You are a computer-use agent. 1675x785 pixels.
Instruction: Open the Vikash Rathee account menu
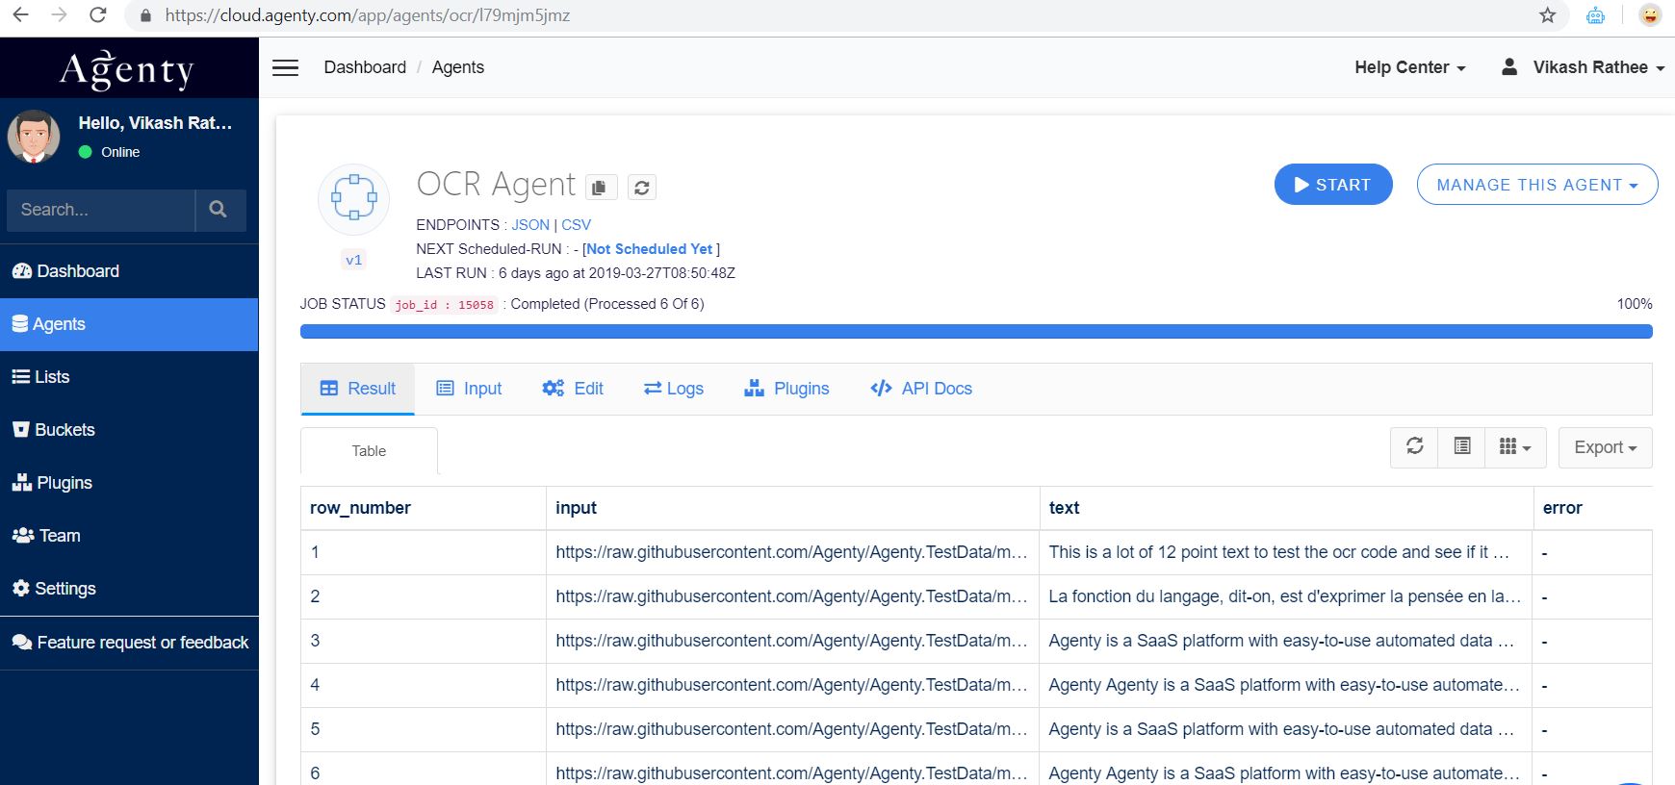(1583, 67)
